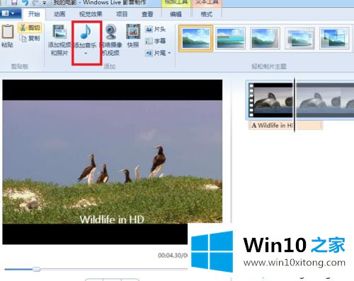Select the third AutoMovie theme thumbnail
This screenshot has height=281, width=354.
(265, 38)
